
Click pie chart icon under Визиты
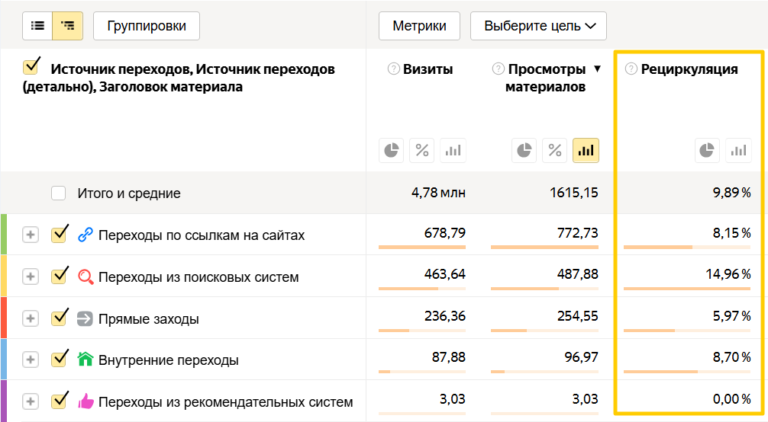click(392, 150)
